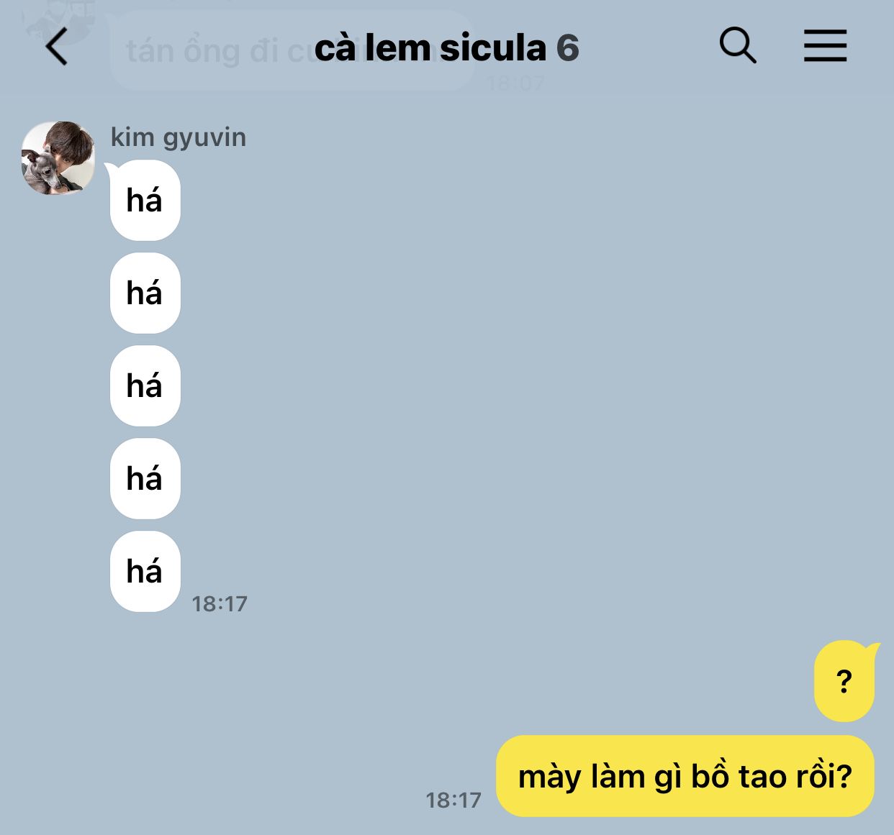Select the second há message bubble
The width and height of the screenshot is (894, 835).
(x=145, y=293)
